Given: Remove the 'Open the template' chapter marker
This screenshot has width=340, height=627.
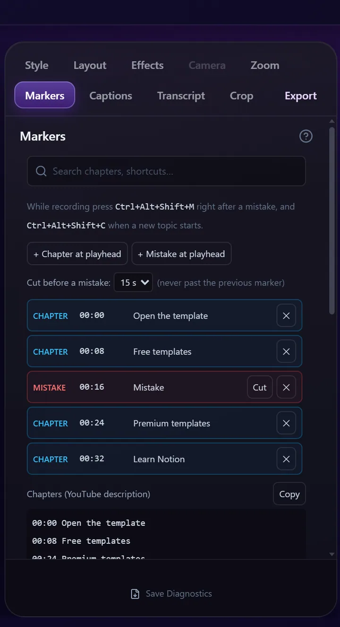Looking at the screenshot, I should pyautogui.click(x=286, y=315).
